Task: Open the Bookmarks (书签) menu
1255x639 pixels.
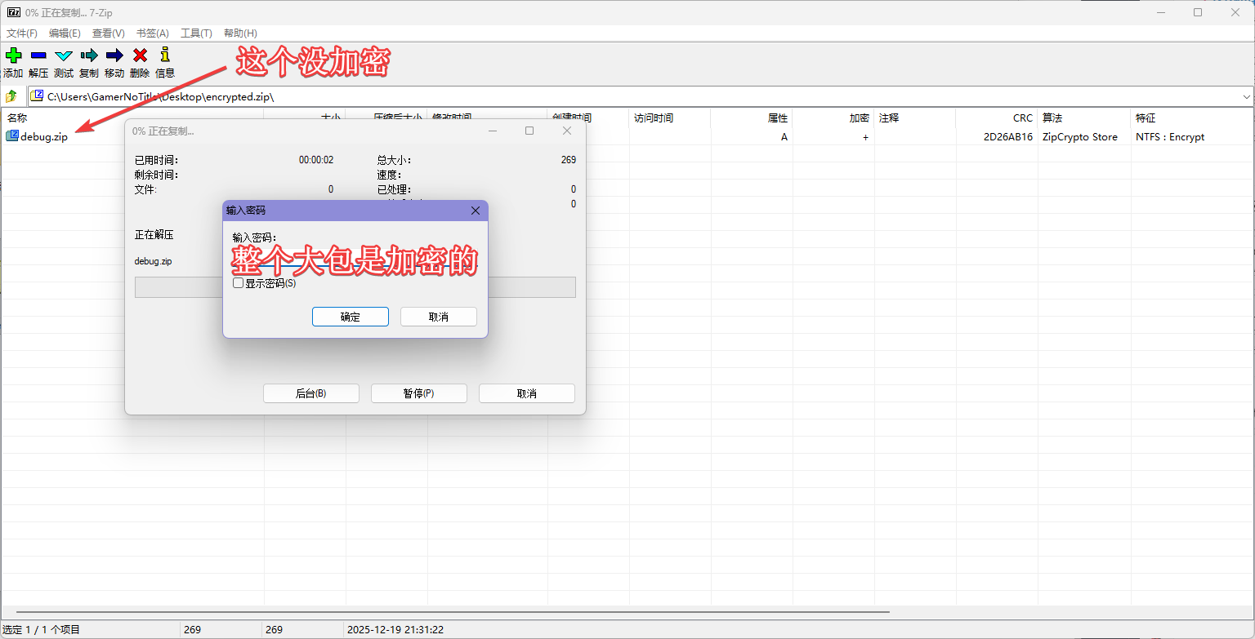Action: (x=152, y=33)
